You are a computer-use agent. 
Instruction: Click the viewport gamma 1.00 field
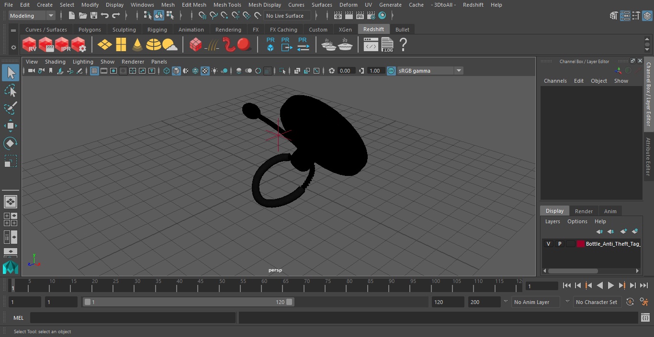[375, 71]
